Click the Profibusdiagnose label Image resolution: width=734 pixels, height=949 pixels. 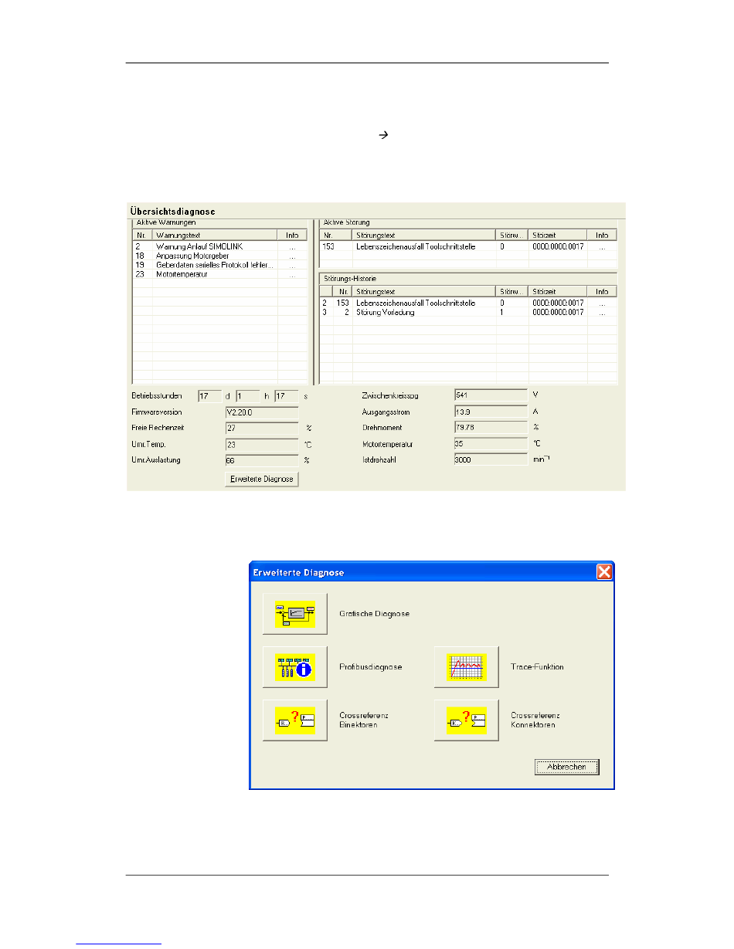[x=371, y=667]
